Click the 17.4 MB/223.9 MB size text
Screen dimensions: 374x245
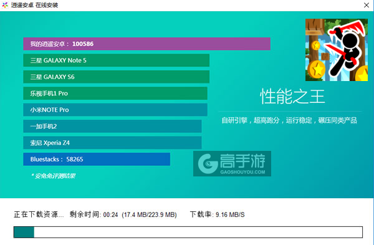pos(150,214)
